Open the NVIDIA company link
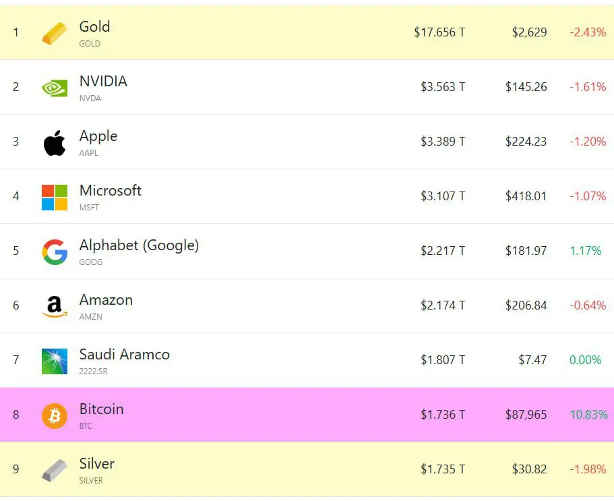 click(x=103, y=81)
